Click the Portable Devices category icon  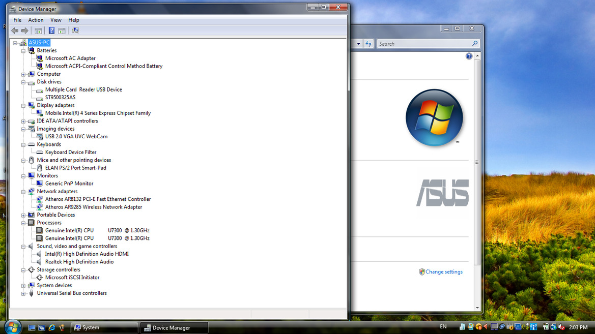pos(32,215)
